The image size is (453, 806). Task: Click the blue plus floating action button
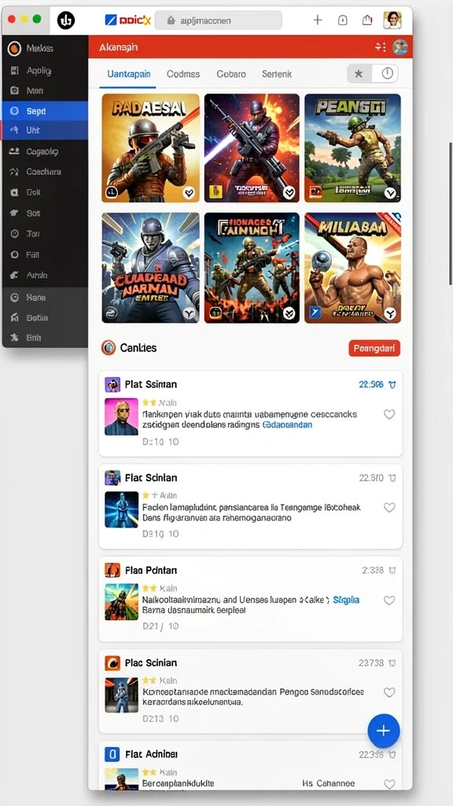(384, 730)
